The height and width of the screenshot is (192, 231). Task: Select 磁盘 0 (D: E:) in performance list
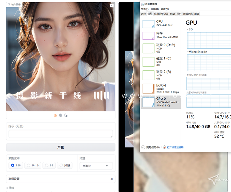[161, 48]
